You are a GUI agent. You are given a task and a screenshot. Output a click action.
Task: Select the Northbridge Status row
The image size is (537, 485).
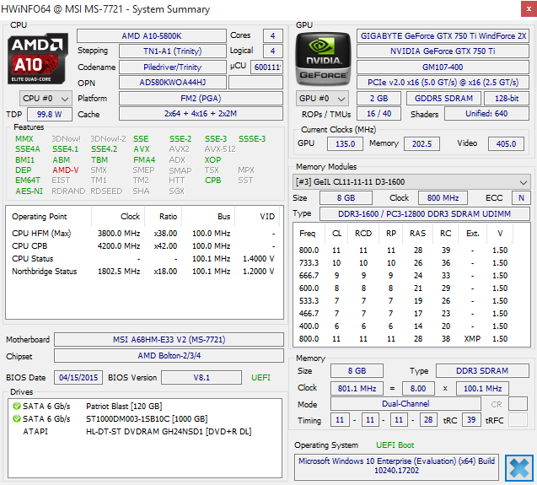143,272
